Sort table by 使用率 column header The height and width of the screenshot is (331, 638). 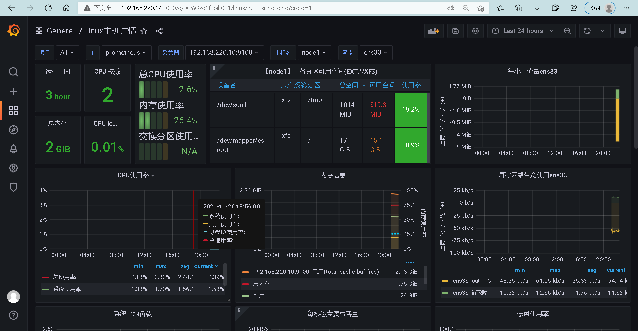[x=411, y=85]
